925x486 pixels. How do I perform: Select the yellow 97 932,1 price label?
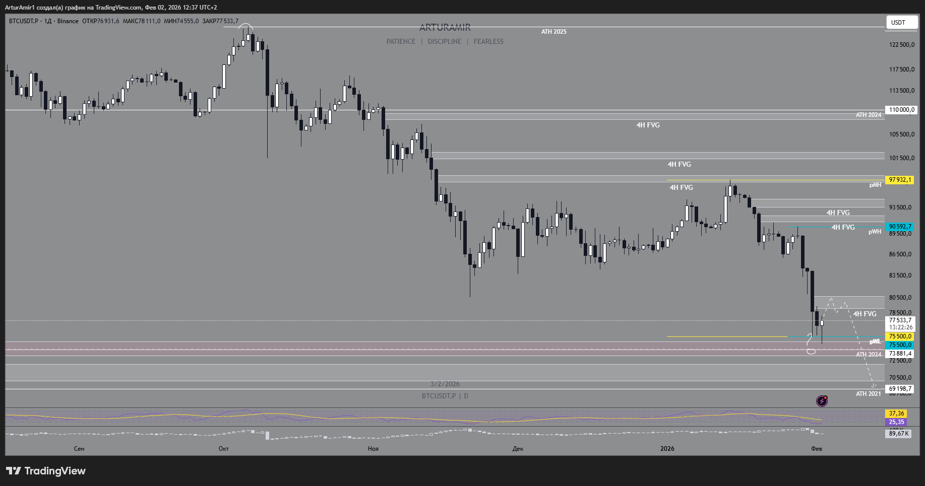click(899, 180)
